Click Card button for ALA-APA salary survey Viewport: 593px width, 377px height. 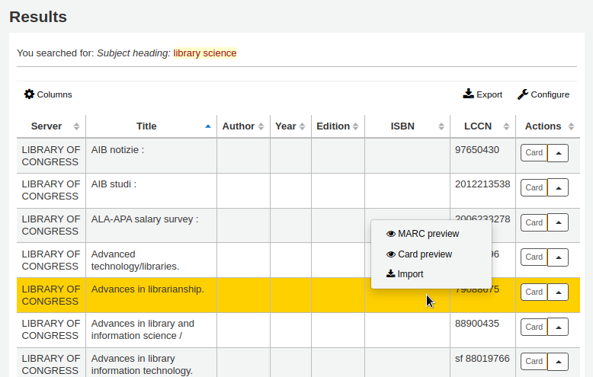click(534, 222)
